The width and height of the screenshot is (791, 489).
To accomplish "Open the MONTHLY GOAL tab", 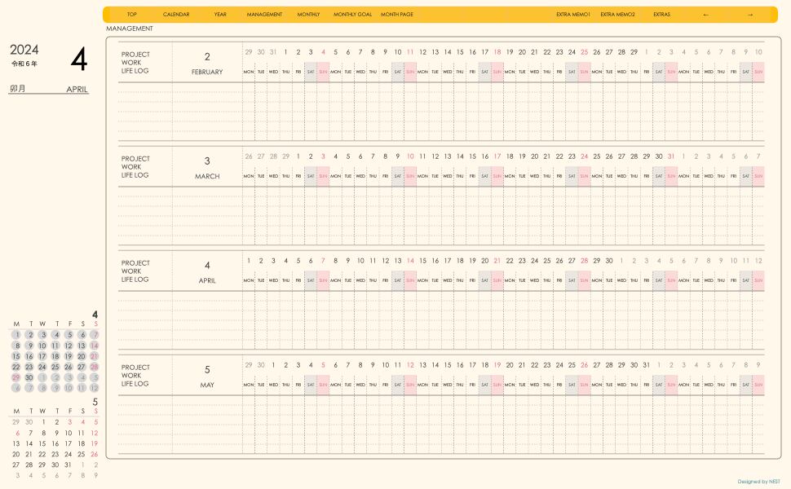I will click(x=352, y=15).
